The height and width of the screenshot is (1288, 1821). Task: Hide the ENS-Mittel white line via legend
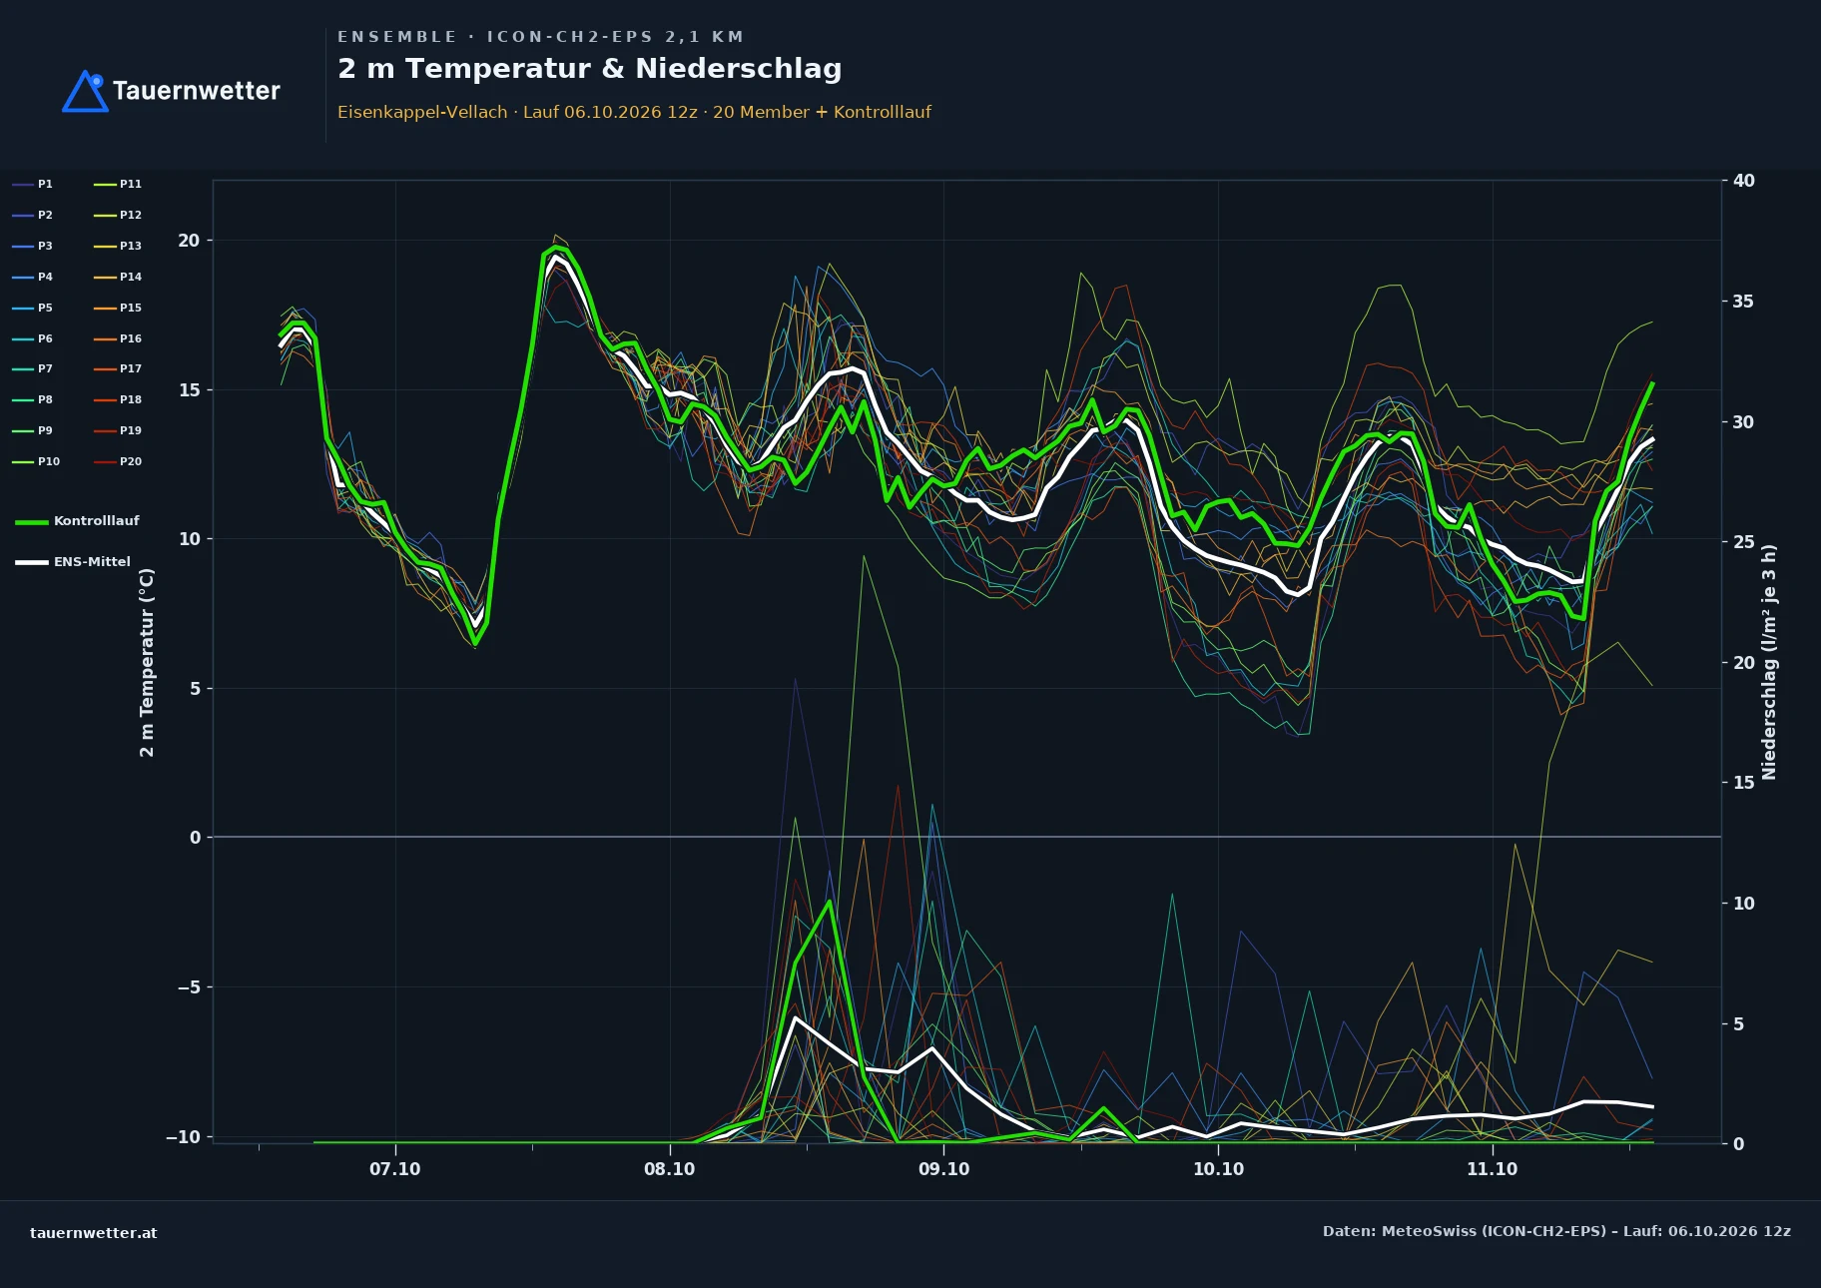point(73,562)
